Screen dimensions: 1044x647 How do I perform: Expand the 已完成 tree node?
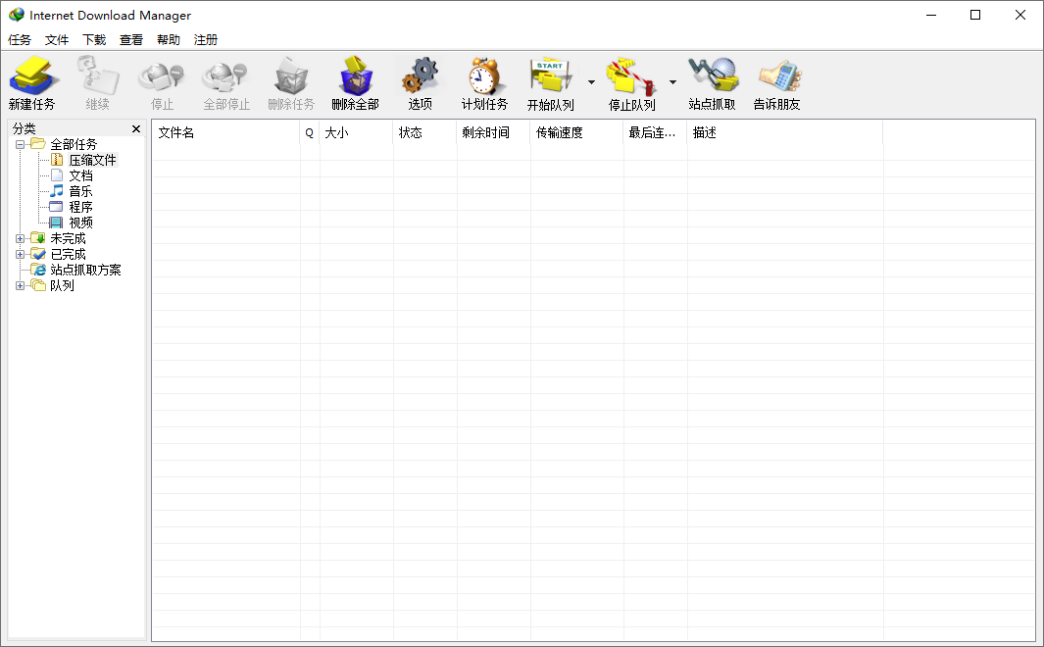(20, 254)
